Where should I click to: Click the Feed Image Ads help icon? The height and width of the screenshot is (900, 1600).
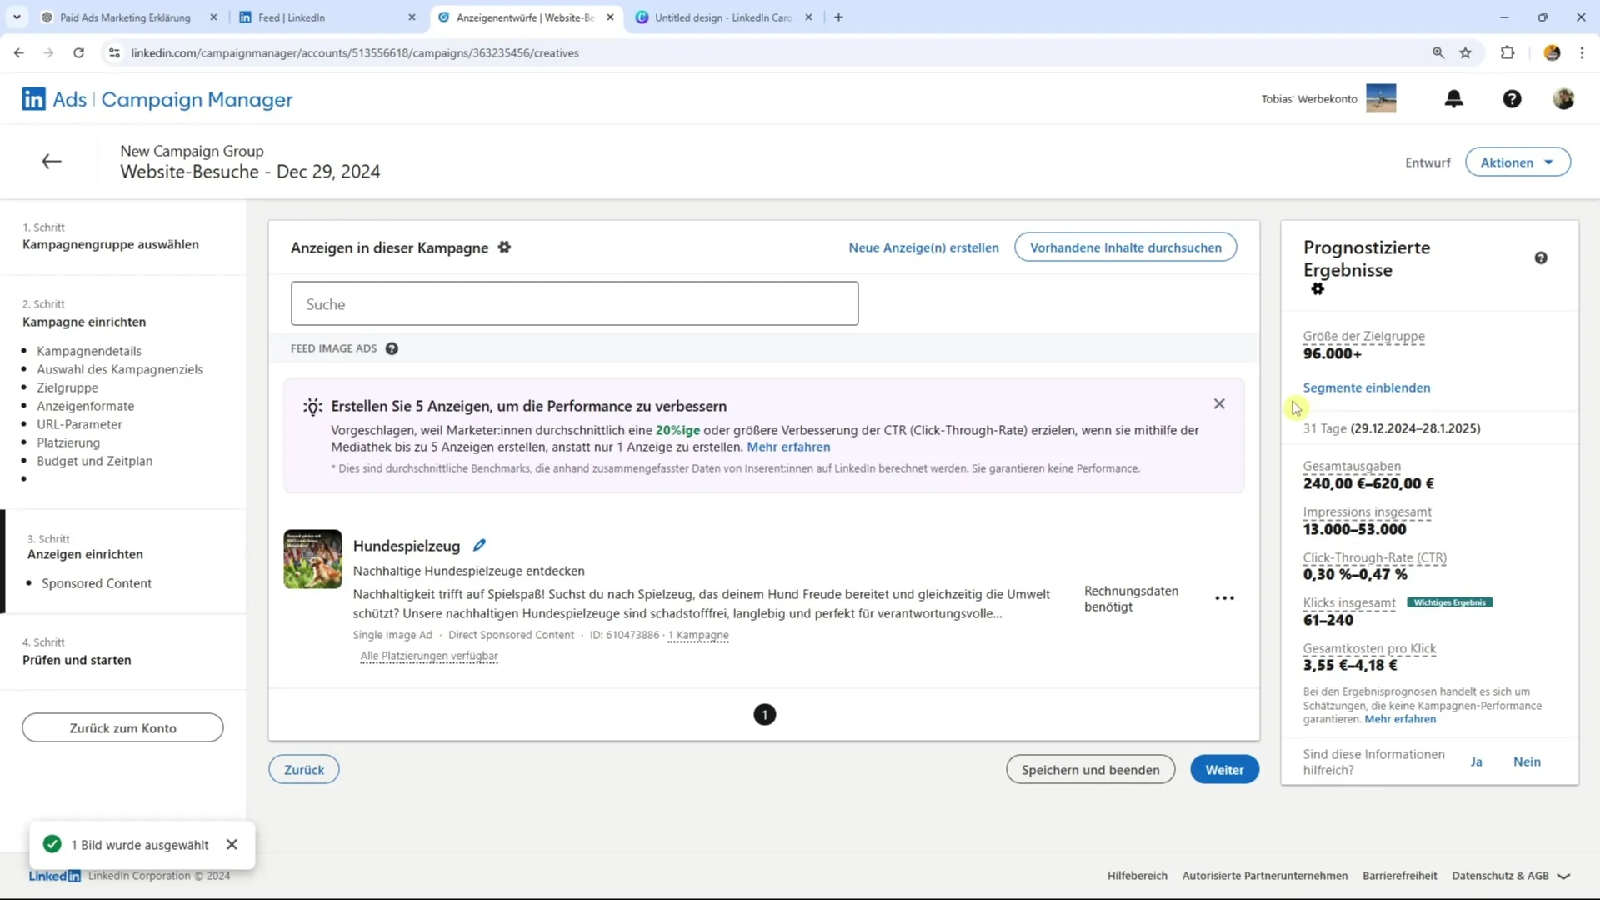392,348
